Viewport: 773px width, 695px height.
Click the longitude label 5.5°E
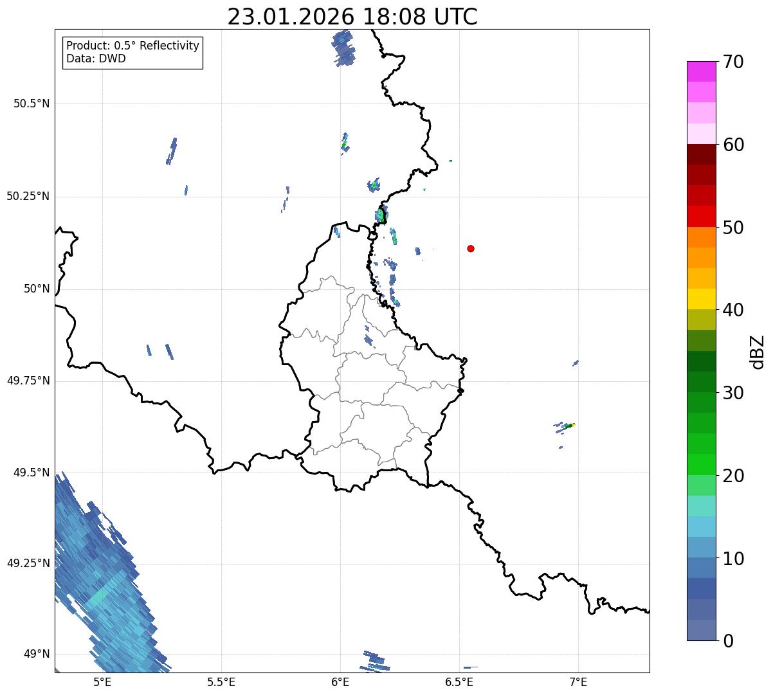(x=221, y=681)
